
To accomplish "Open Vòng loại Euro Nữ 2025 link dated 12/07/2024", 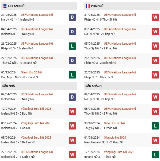I will pyautogui.click(x=36, y=109).
